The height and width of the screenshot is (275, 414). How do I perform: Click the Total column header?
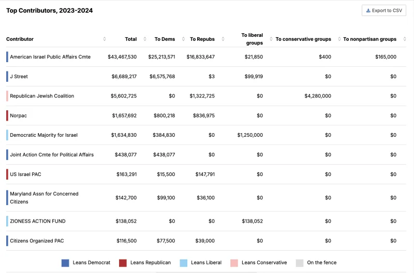[131, 39]
